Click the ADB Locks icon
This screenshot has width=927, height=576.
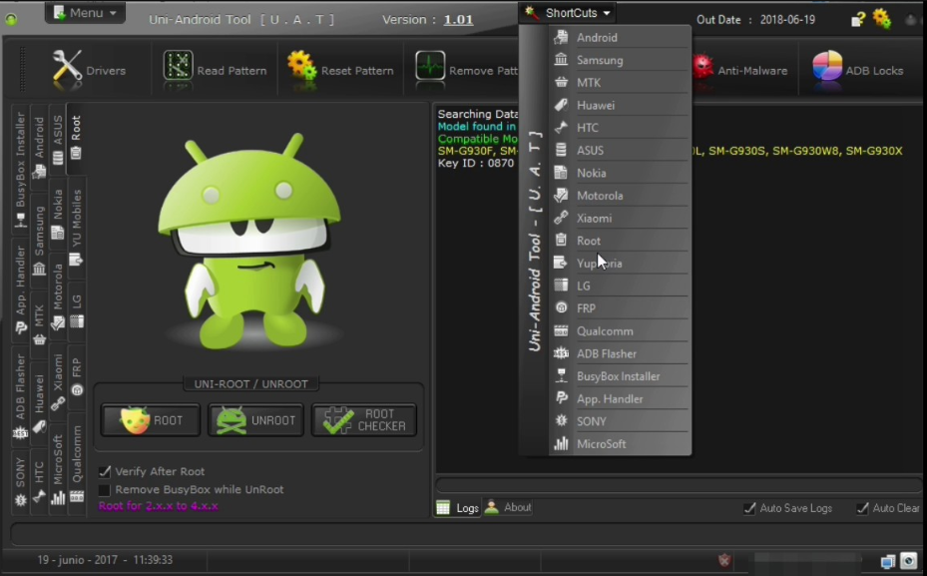pyautogui.click(x=827, y=67)
